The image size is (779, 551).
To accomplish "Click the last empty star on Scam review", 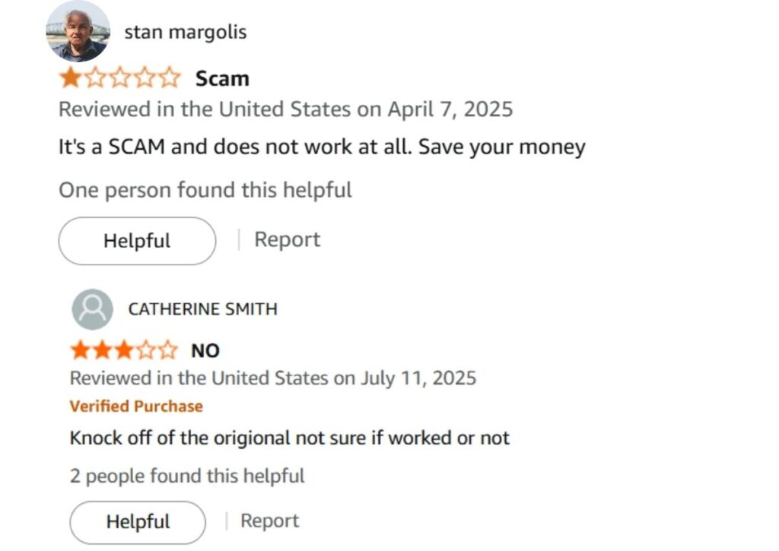I will tap(170, 78).
